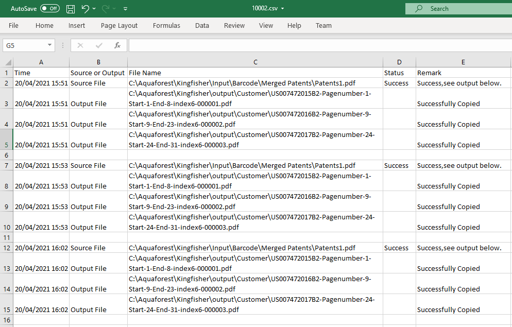
Task: Click the Cancel X icon in formula bar
Action: (80, 45)
